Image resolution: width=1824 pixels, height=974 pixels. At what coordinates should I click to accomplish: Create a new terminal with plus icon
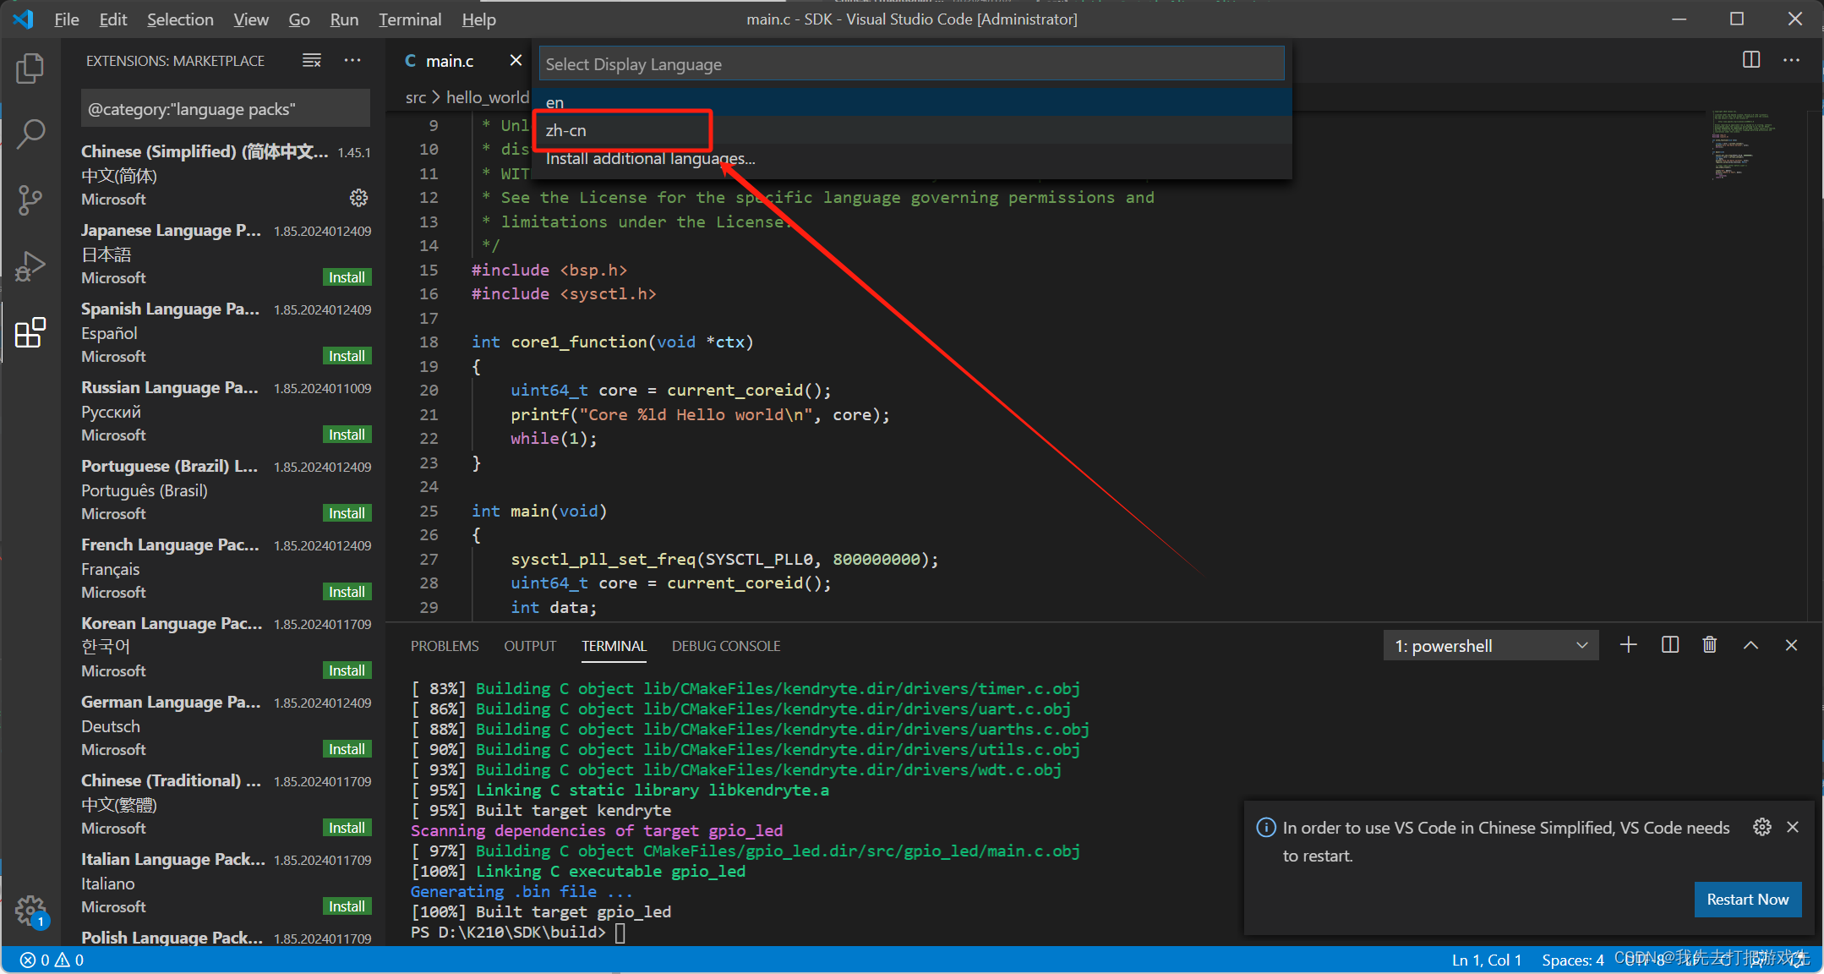point(1629,645)
